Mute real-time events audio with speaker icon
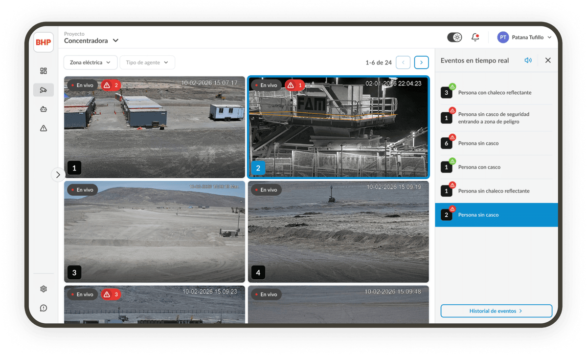The width and height of the screenshot is (587, 355). click(527, 60)
